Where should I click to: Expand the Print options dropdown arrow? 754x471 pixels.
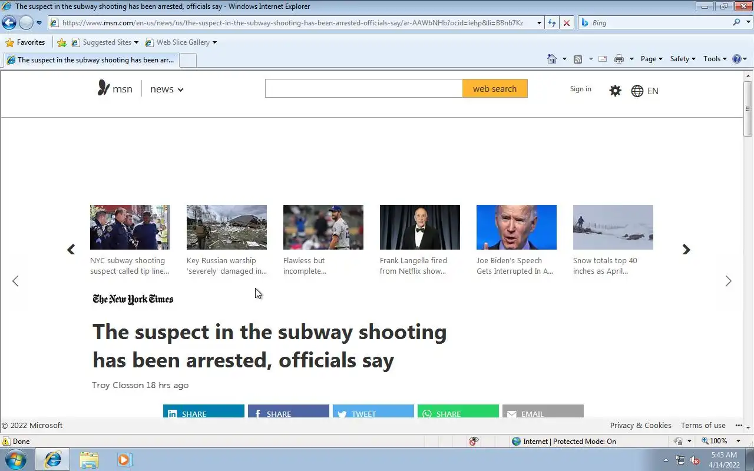631,59
